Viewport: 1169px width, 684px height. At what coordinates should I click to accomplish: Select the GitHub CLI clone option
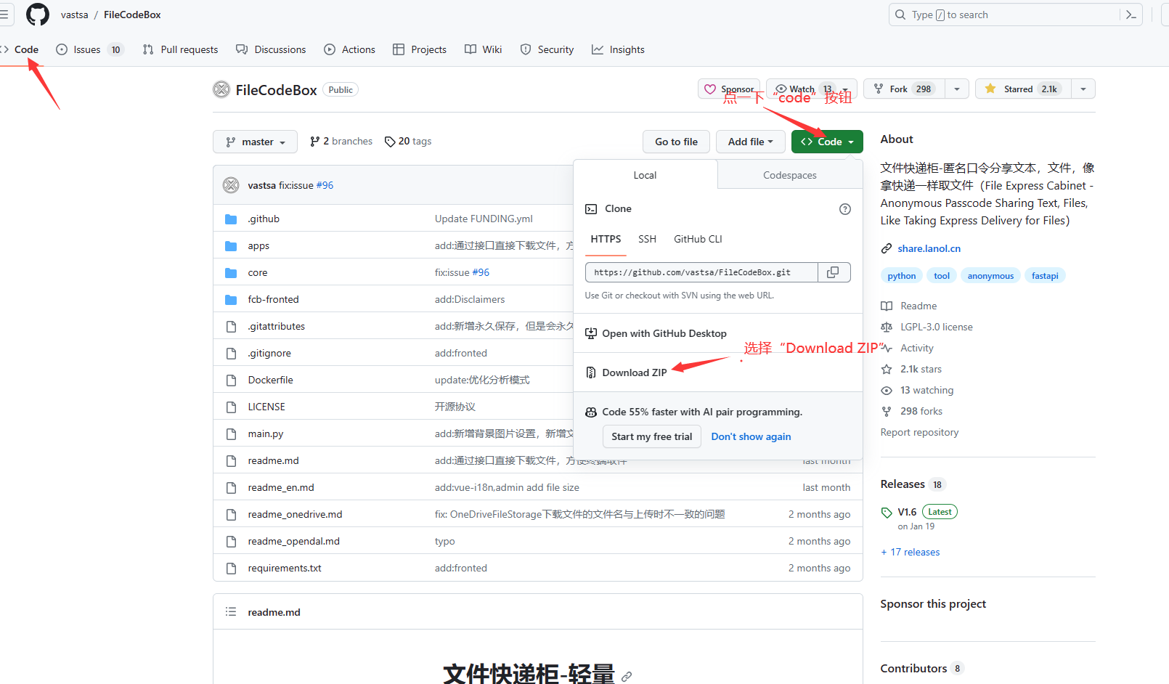pyautogui.click(x=698, y=239)
